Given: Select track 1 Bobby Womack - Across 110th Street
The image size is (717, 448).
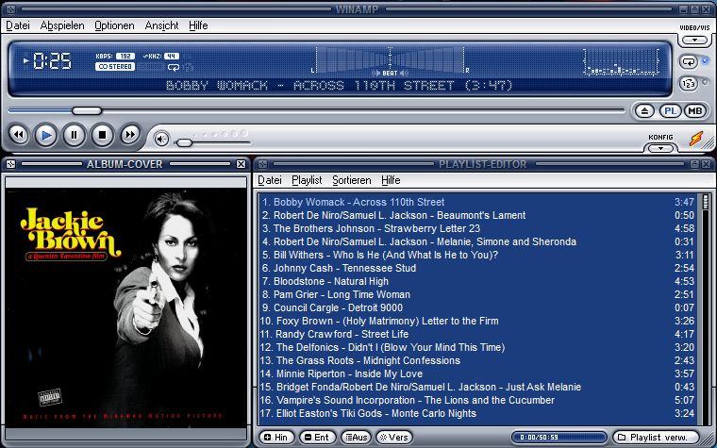Looking at the screenshot, I should (478, 202).
